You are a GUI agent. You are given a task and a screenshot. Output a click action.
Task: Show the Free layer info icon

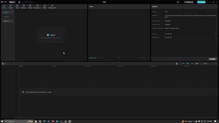tap(216, 37)
